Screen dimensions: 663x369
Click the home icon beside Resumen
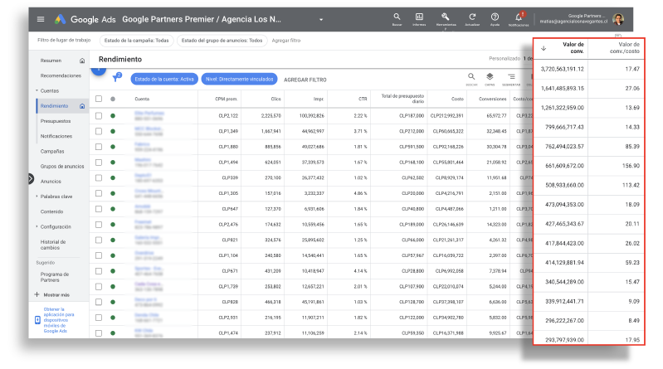[82, 61]
